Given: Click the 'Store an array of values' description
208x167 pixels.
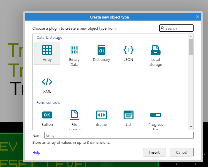Looking at the screenshot, I should [71, 143].
